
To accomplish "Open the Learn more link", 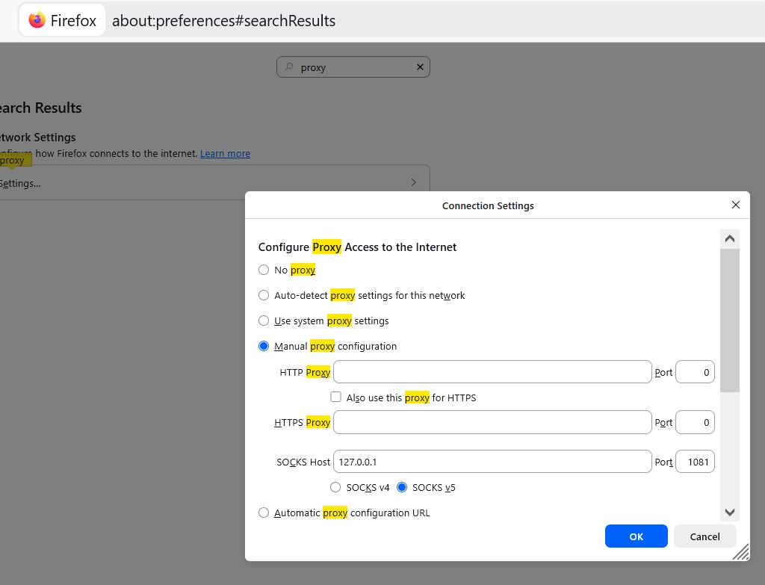I will coord(225,153).
